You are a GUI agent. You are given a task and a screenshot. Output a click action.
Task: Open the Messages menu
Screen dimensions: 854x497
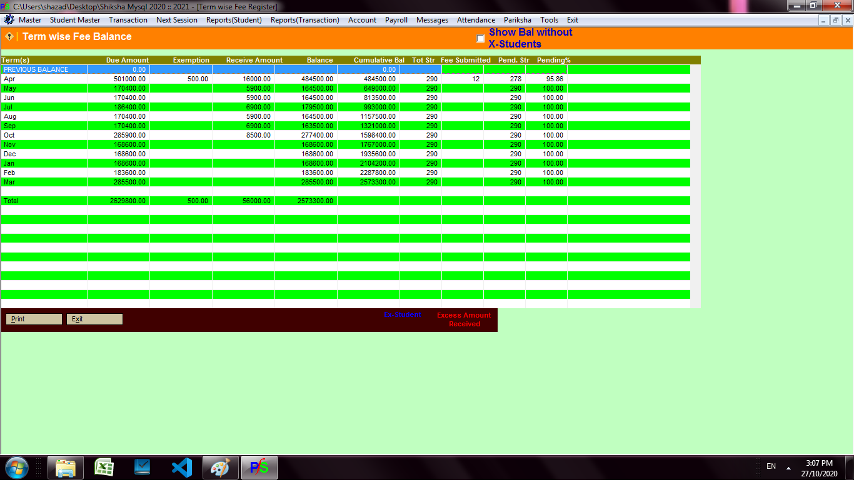433,20
